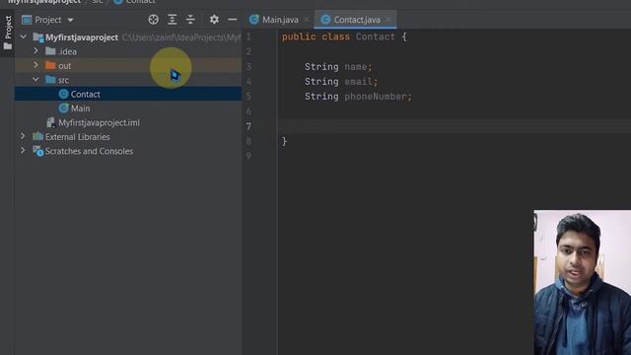The height and width of the screenshot is (355, 631).
Task: Click the Scratches and Consoles icon
Action: pos(37,151)
